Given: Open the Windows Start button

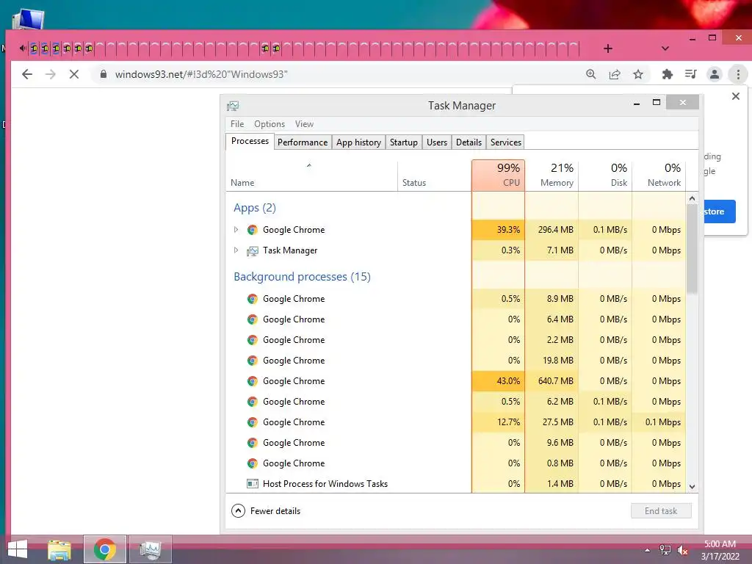Looking at the screenshot, I should point(18,549).
